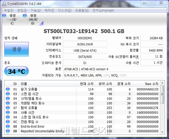Click status orb of attribute 0C 전원 투입 수
Image resolution: width=169 pixels, height=139 pixels.
(x=8, y=122)
